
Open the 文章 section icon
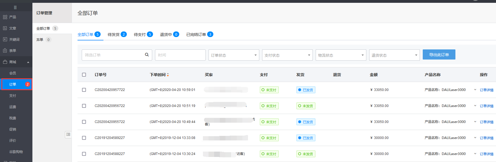pyautogui.click(x=5, y=28)
